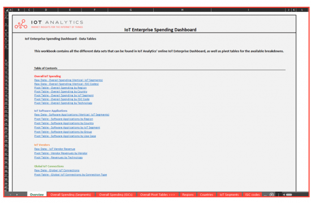This screenshot has width=311, height=203.
Task: Open Pivot Table - Software Applications by Use Case
Action: pyautogui.click(x=65, y=136)
